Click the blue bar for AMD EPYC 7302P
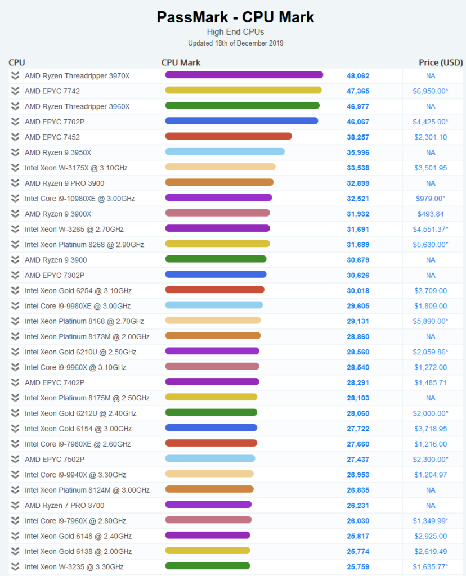The image size is (466, 576). [x=216, y=274]
